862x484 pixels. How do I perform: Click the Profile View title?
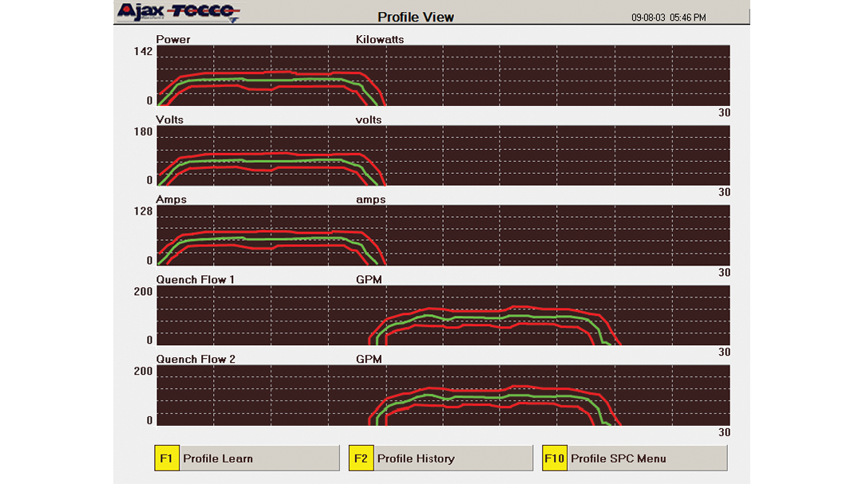pyautogui.click(x=416, y=17)
